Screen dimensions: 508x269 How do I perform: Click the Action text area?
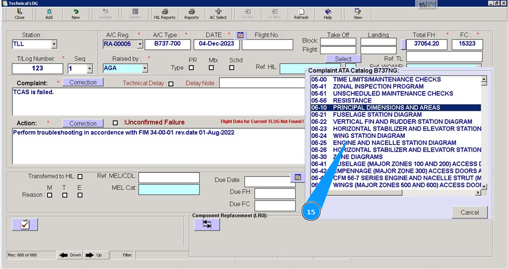[159, 146]
